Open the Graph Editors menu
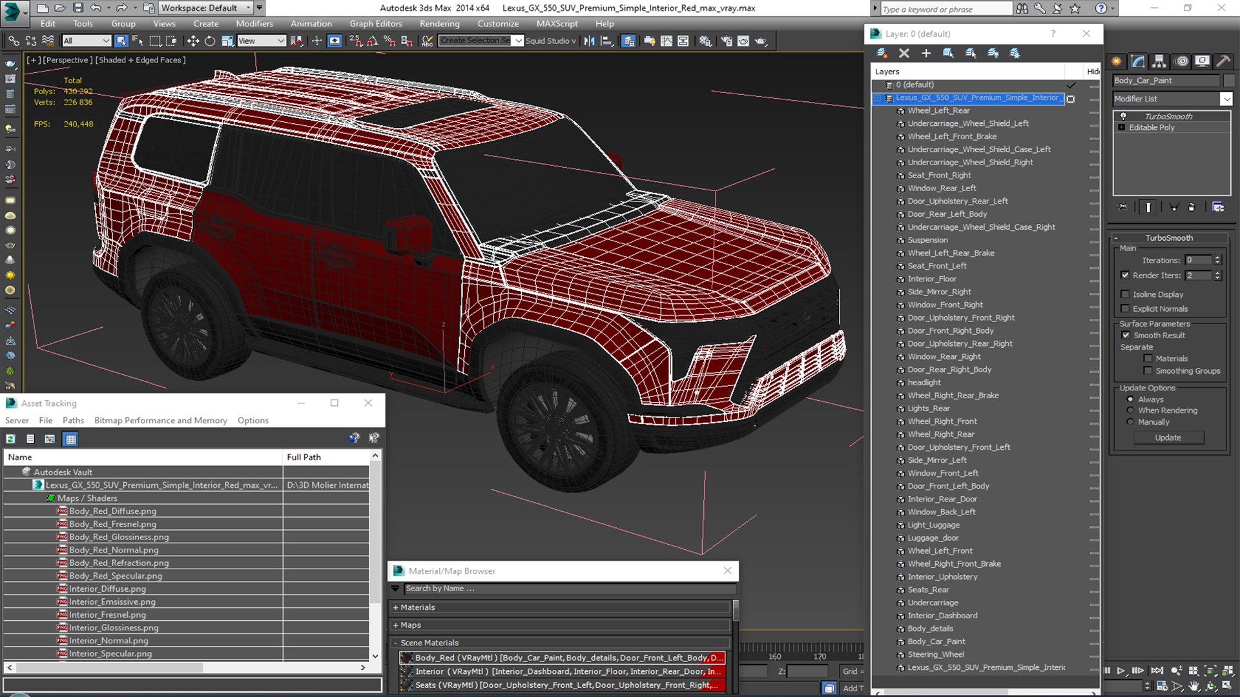 (x=376, y=24)
